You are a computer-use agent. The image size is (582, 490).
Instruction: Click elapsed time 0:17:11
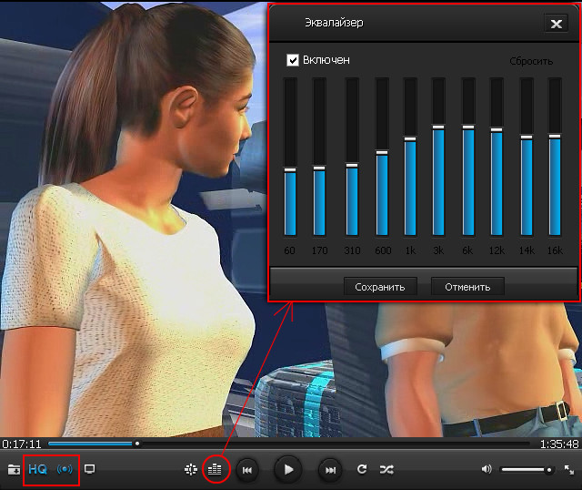(x=22, y=444)
